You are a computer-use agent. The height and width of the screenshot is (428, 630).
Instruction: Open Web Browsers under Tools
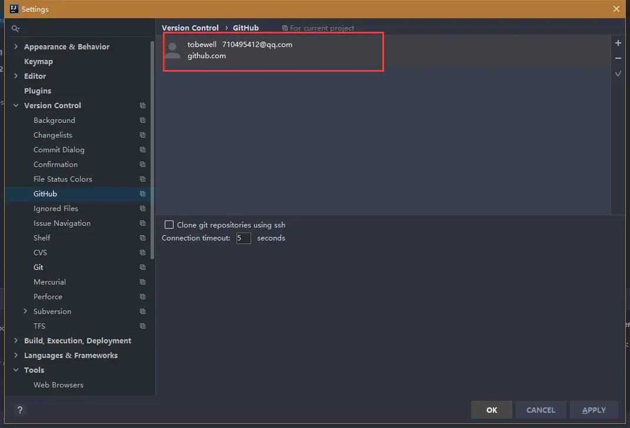[x=58, y=384]
